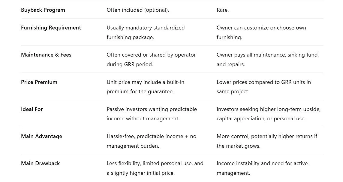The height and width of the screenshot is (182, 343).
Task: Click 'Owner pays all maintenance, sinking fund' text
Action: tap(268, 55)
